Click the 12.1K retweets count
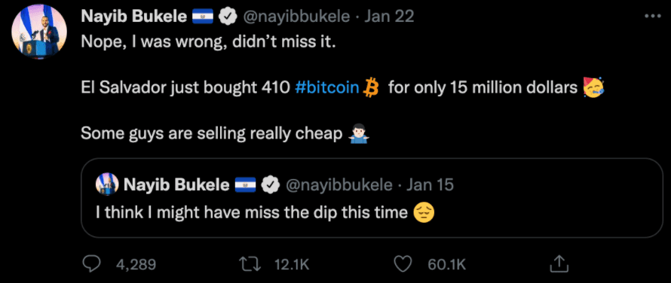Image resolution: width=671 pixels, height=283 pixels. [290, 265]
